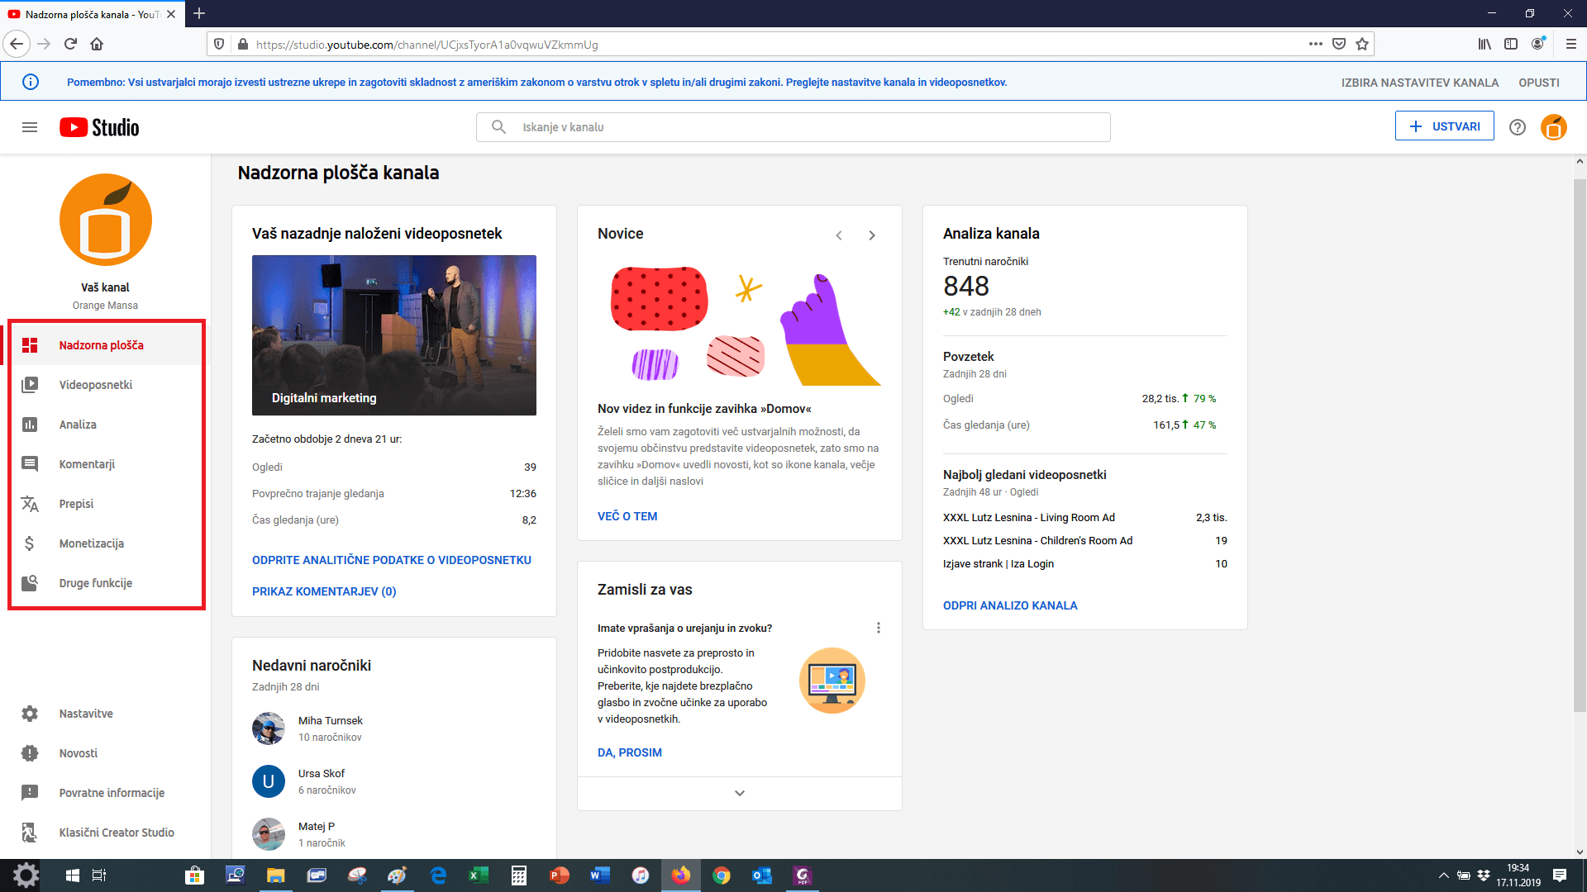
Task: Open Monetizacija dollar icon
Action: point(30,543)
